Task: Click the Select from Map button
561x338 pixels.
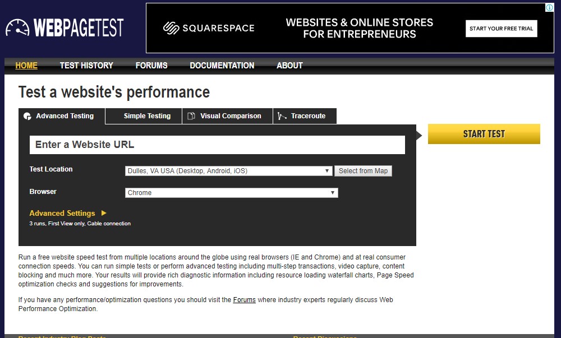Action: click(363, 171)
